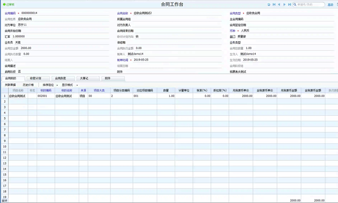Viewport: 338px width, 203px height.
Task: Open the 排序定位 dropdown
Action: (x=50, y=85)
